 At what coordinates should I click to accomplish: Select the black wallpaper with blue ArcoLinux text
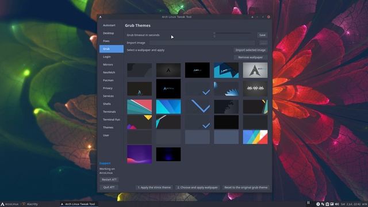(x=168, y=89)
